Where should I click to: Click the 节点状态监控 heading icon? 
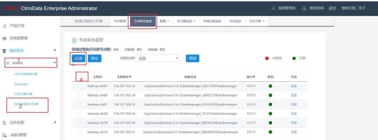(74, 40)
